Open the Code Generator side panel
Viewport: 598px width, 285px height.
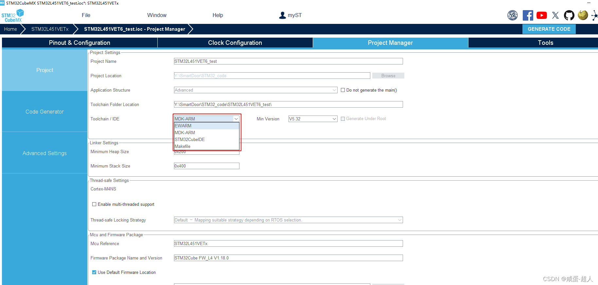(44, 112)
